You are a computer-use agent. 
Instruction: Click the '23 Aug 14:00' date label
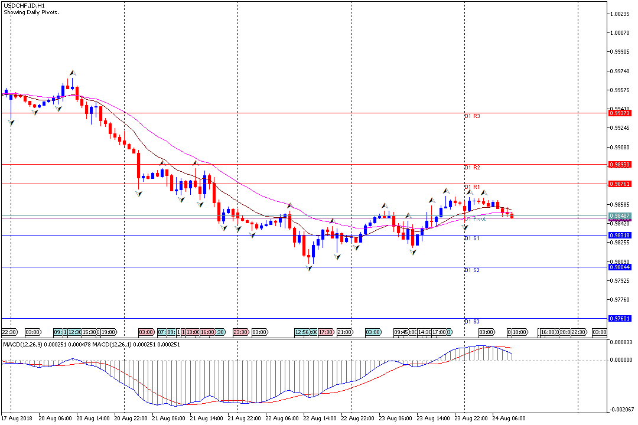pos(434,418)
